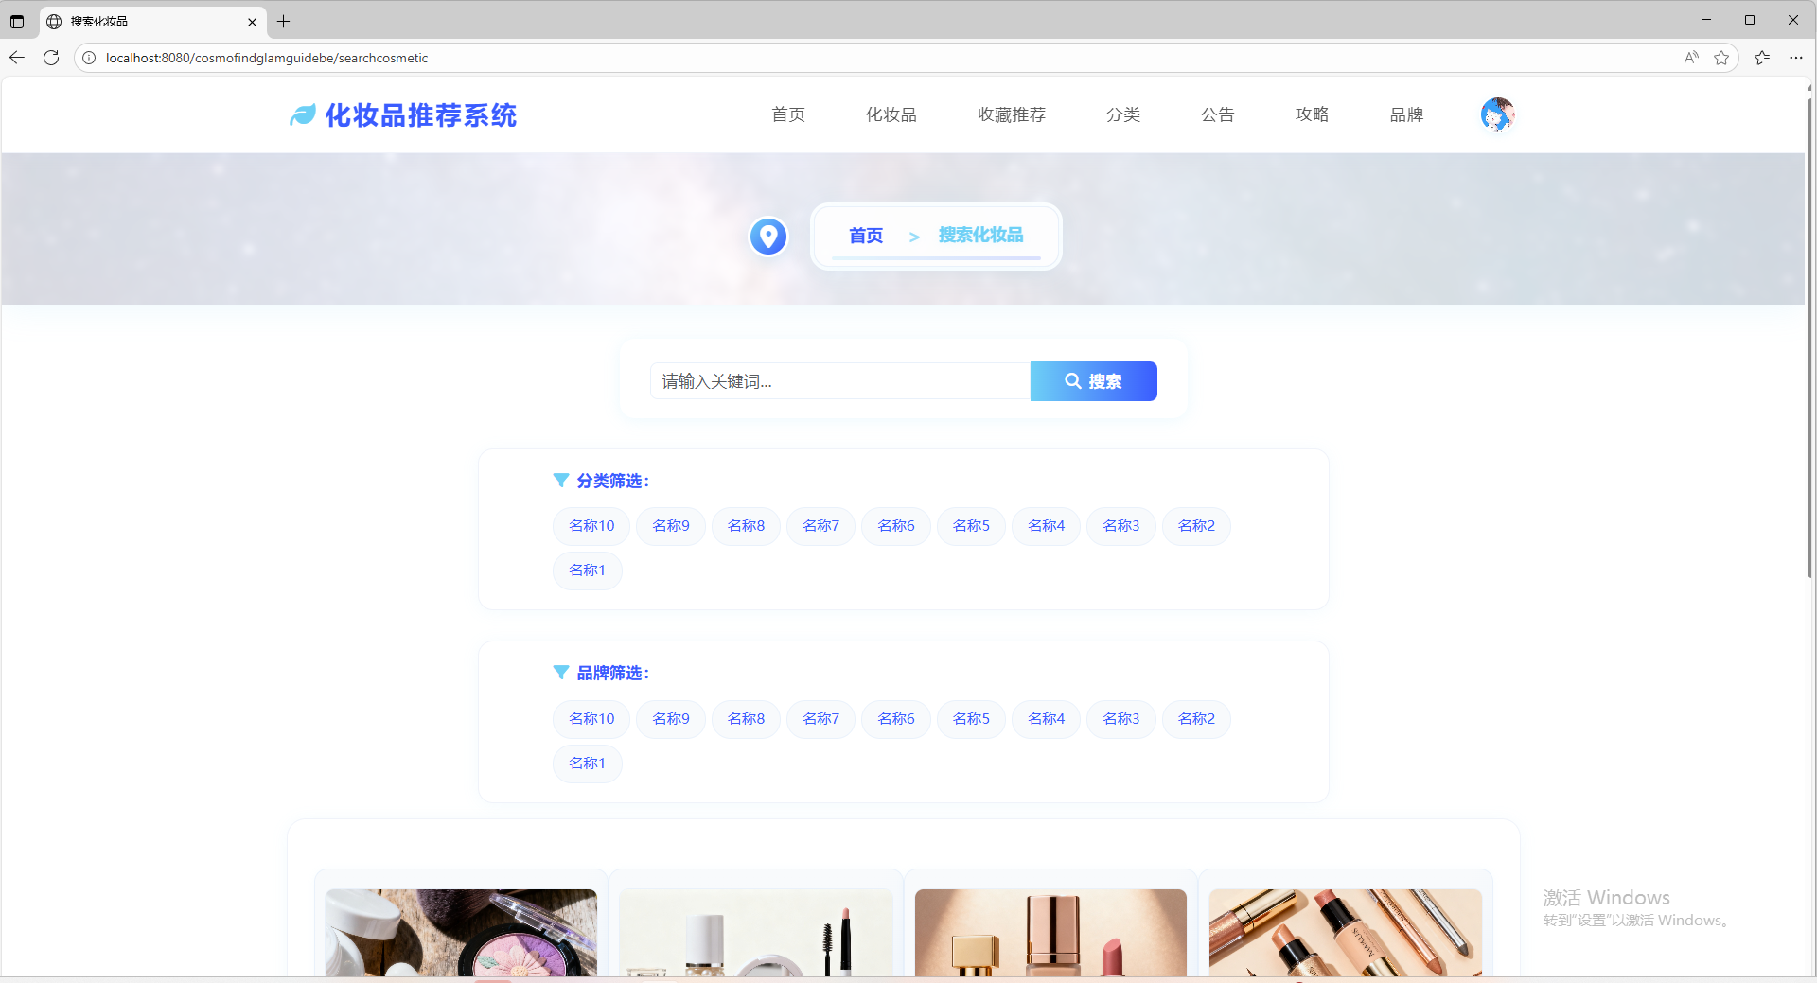
Task: Select category filter 名称6
Action: (x=896, y=526)
